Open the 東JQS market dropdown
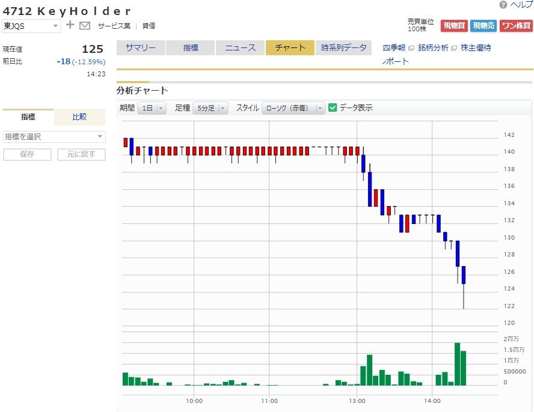The image size is (534, 412). pyautogui.click(x=31, y=26)
